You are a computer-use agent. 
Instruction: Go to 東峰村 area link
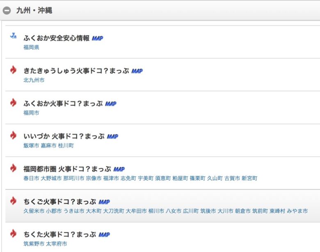(277, 211)
